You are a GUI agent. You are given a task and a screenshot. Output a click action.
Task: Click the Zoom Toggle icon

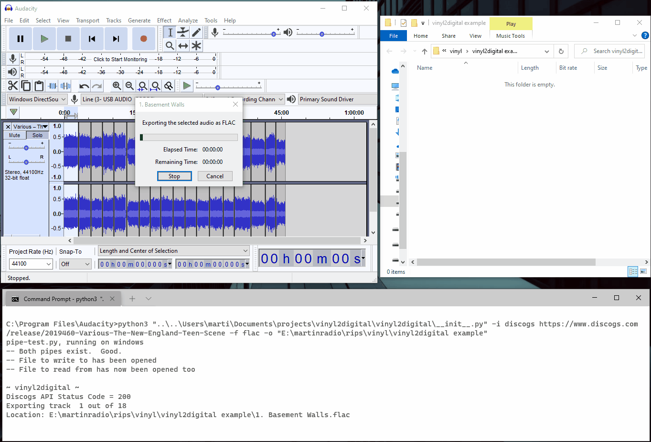pyautogui.click(x=169, y=86)
